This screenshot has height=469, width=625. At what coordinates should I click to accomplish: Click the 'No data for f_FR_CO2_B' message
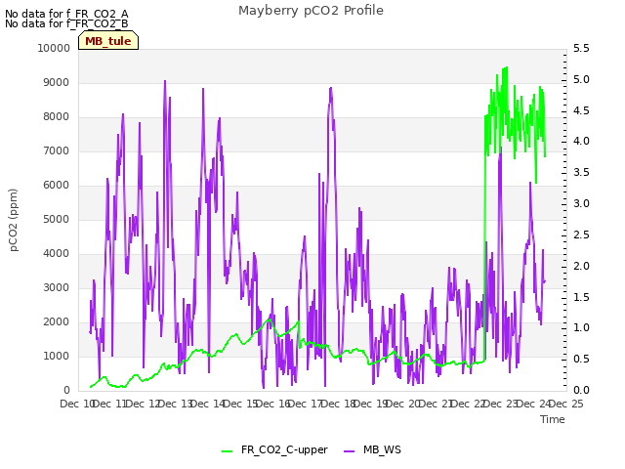66,23
